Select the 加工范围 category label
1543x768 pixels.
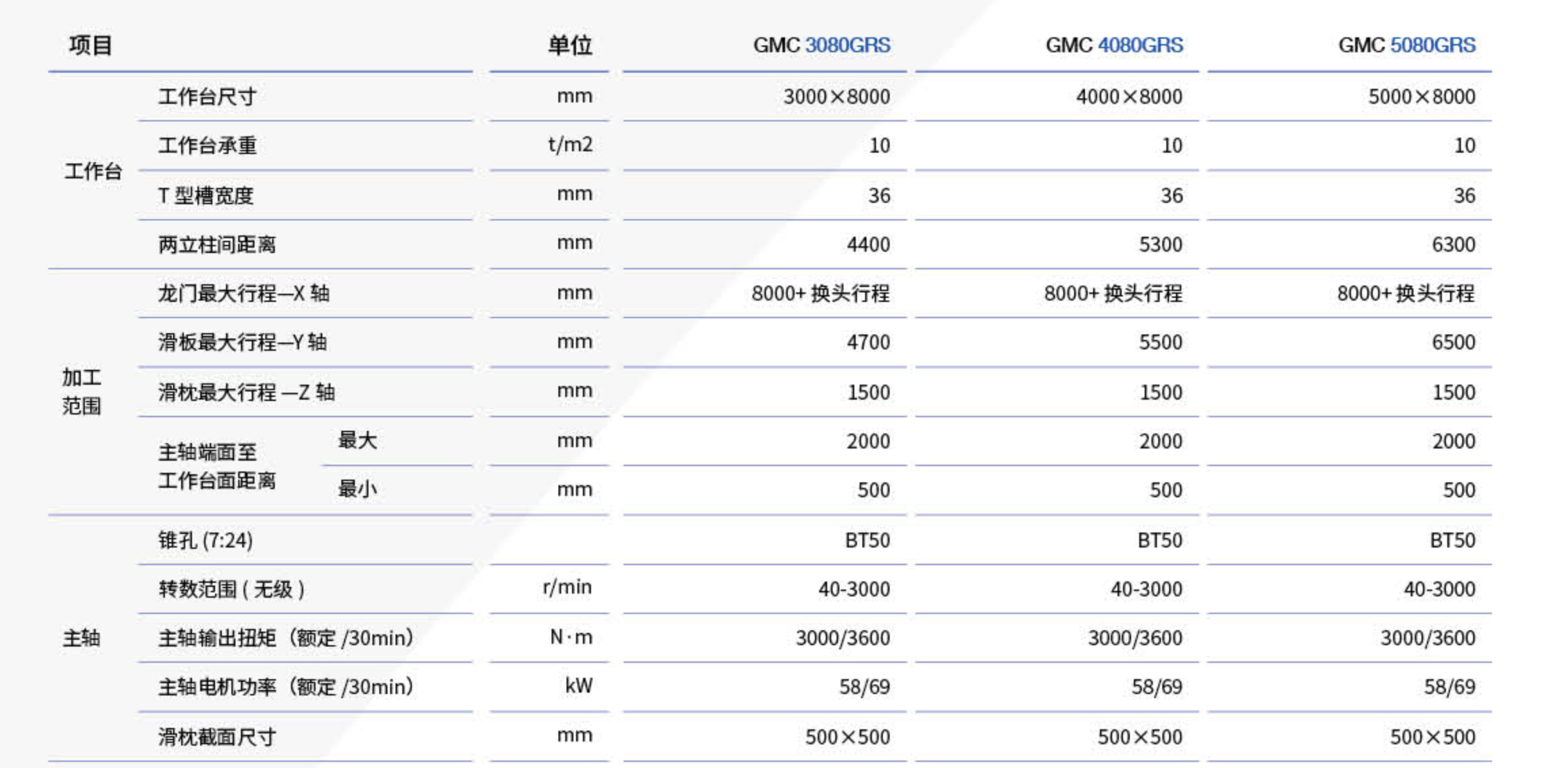point(82,391)
